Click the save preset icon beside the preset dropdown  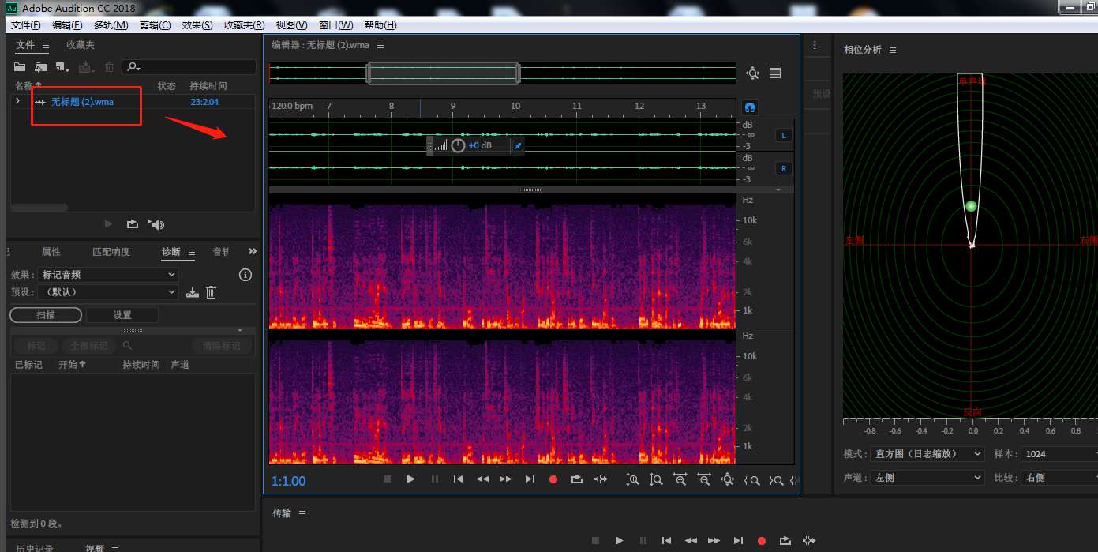pyautogui.click(x=193, y=292)
